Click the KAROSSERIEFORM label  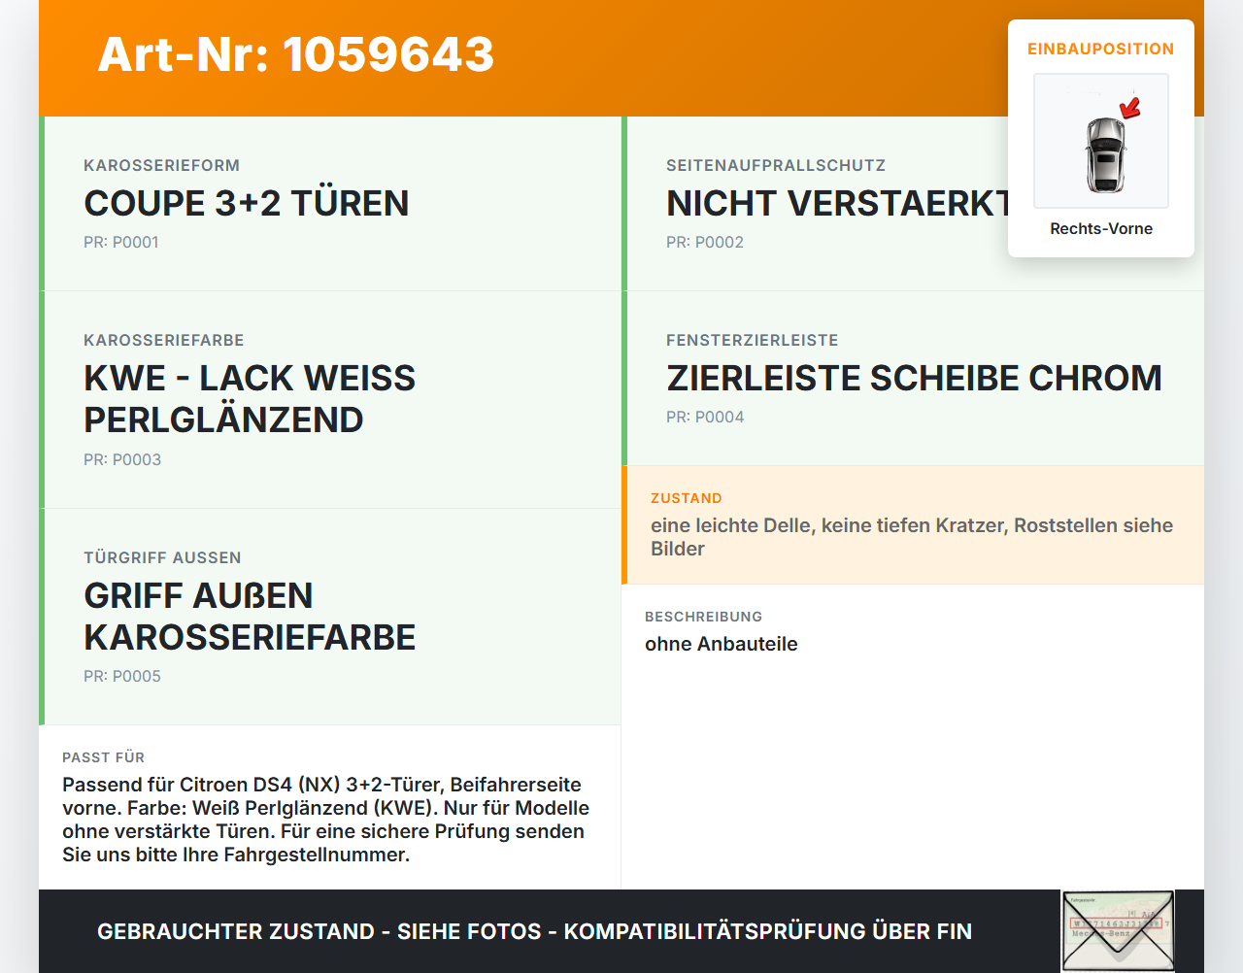pyautogui.click(x=161, y=165)
